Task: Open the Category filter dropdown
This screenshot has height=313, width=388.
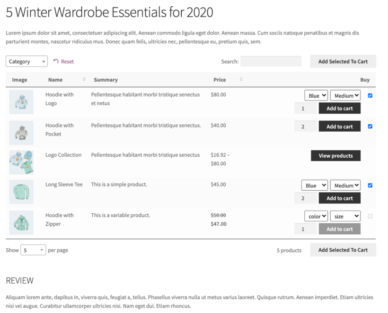Action: [26, 61]
